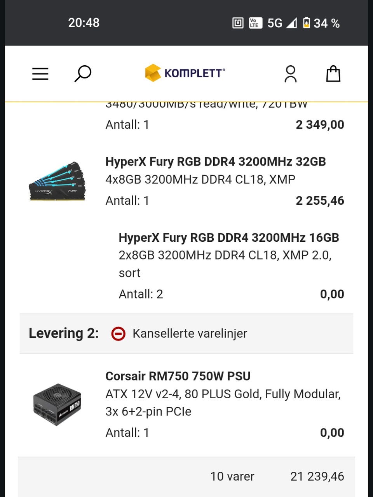The height and width of the screenshot is (497, 373).
Task: Tap the 2 255,46 price
Action: tap(320, 201)
